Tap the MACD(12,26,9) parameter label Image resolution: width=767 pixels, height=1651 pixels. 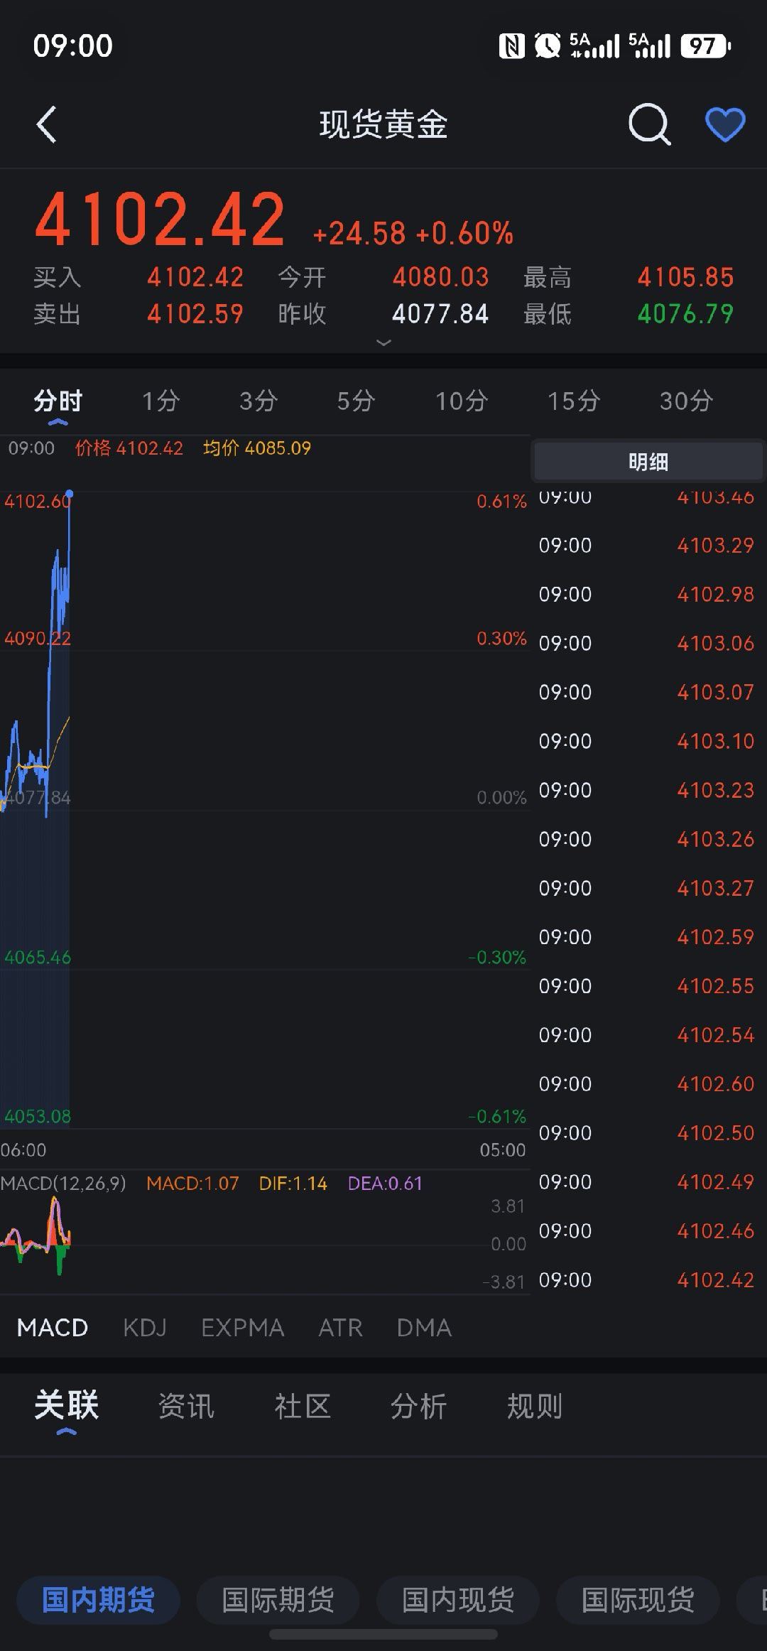pyautogui.click(x=63, y=1183)
